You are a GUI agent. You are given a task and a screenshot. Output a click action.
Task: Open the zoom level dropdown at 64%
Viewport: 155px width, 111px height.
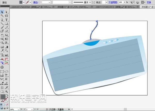(19, 109)
